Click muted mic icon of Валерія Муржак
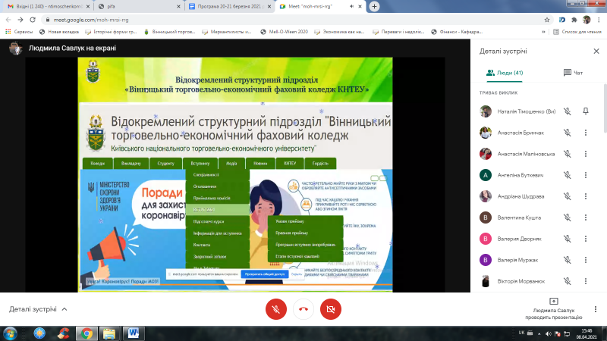607x341 pixels. [567, 260]
